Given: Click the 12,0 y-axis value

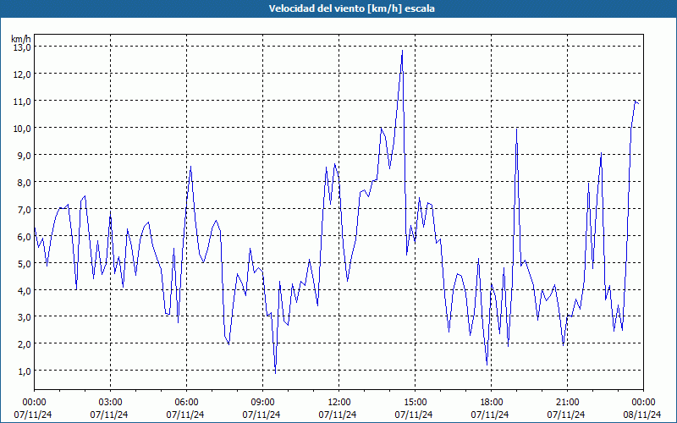Looking at the screenshot, I should (x=22, y=74).
